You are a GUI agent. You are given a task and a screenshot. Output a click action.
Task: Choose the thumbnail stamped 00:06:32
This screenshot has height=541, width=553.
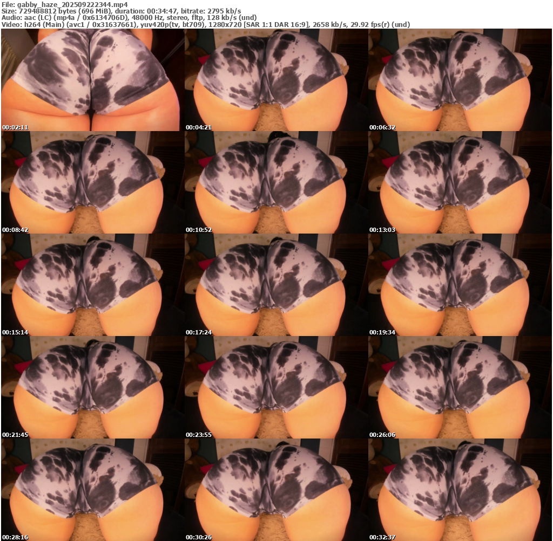pyautogui.click(x=460, y=80)
